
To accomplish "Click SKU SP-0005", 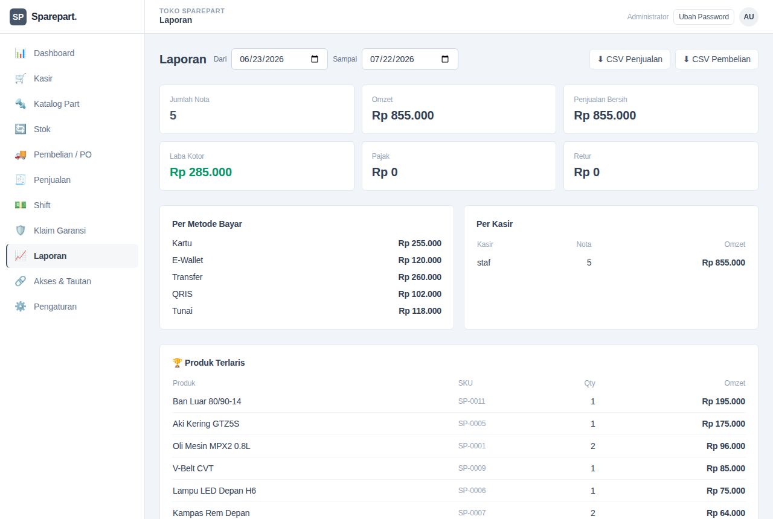I will pos(472,424).
